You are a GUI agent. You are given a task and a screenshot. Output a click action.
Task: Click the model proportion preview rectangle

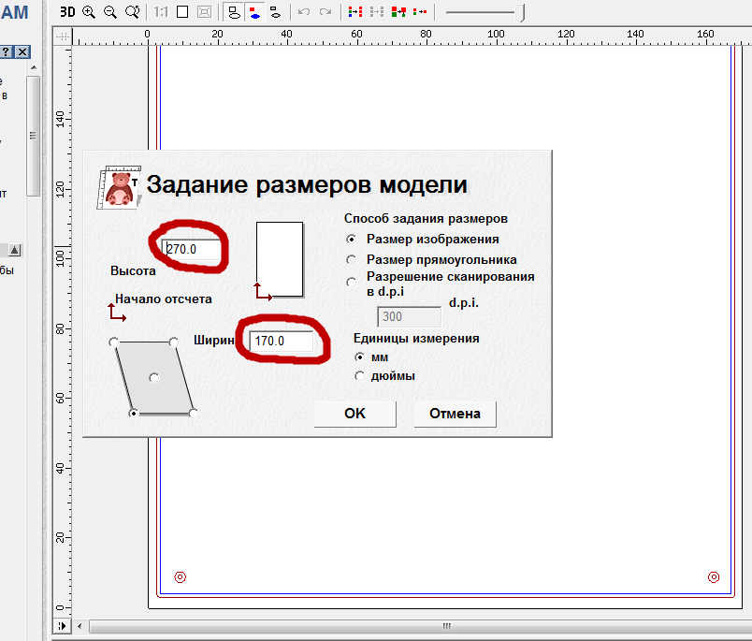(280, 259)
